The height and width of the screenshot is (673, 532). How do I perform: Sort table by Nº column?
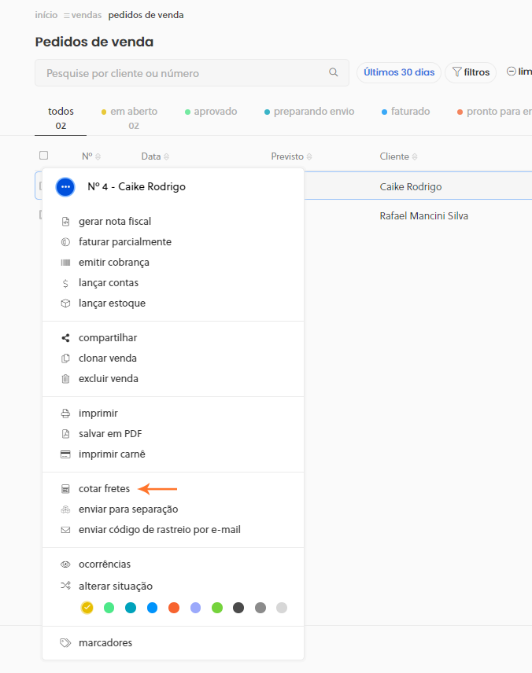pos(91,156)
